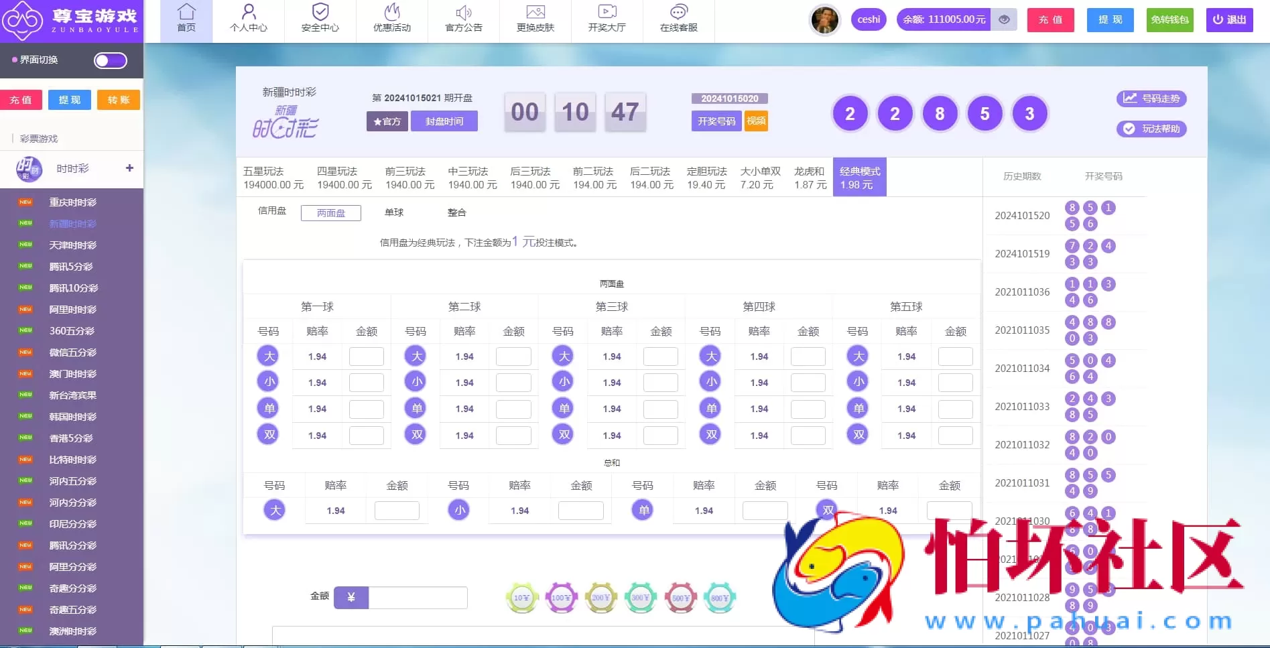Viewport: 1270px width, 648px height.
Task: Click the 免转钱包 wallet button
Action: [1169, 20]
